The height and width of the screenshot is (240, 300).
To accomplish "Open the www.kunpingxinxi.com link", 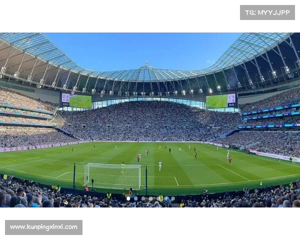I will [x=43, y=227].
